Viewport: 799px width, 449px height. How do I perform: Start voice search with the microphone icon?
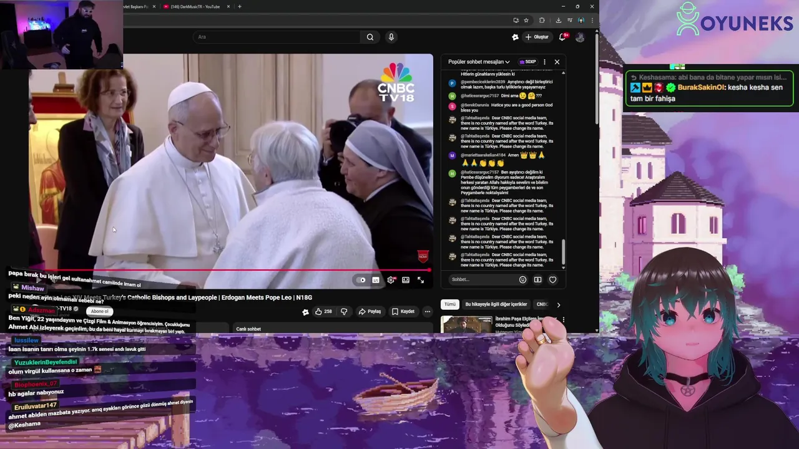coord(391,37)
